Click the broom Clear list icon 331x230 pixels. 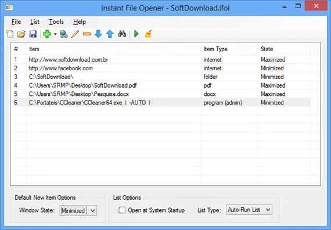coord(148,34)
